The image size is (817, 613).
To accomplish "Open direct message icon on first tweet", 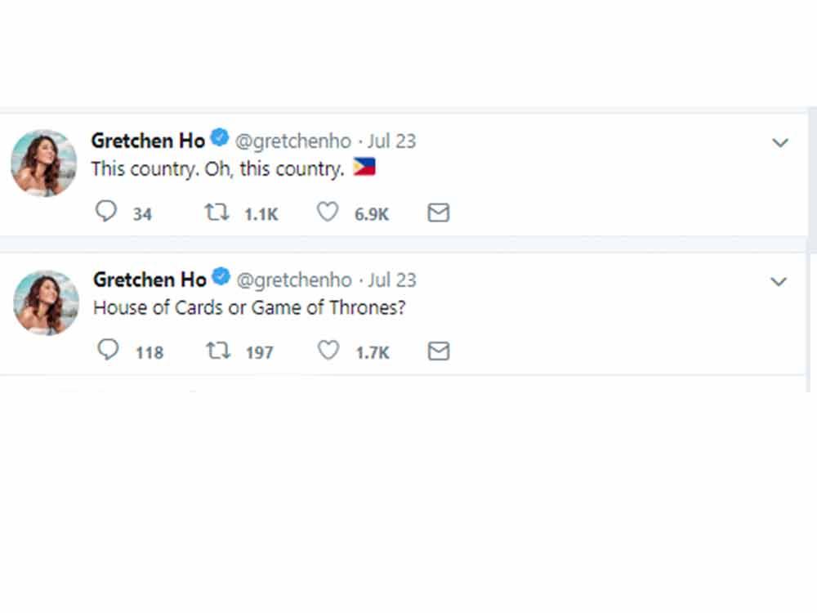I will (x=438, y=213).
